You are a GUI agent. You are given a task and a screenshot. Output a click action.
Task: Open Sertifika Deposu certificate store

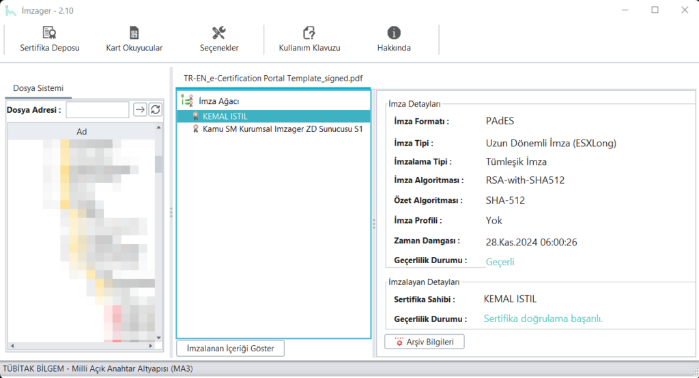(x=49, y=40)
